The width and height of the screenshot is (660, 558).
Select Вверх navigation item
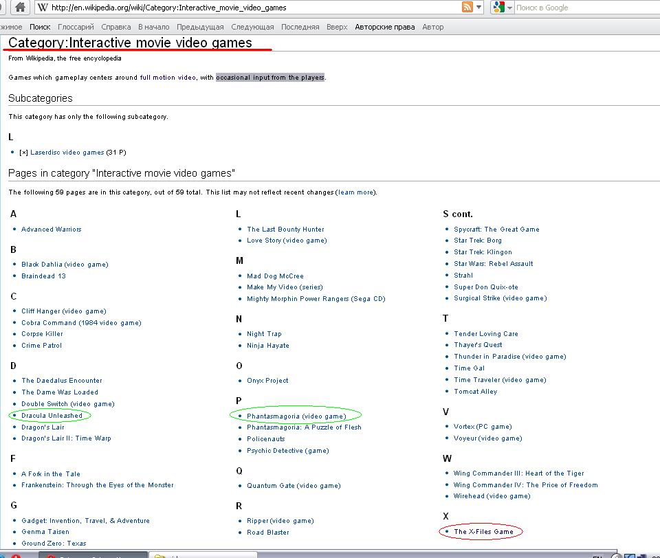[x=337, y=27]
